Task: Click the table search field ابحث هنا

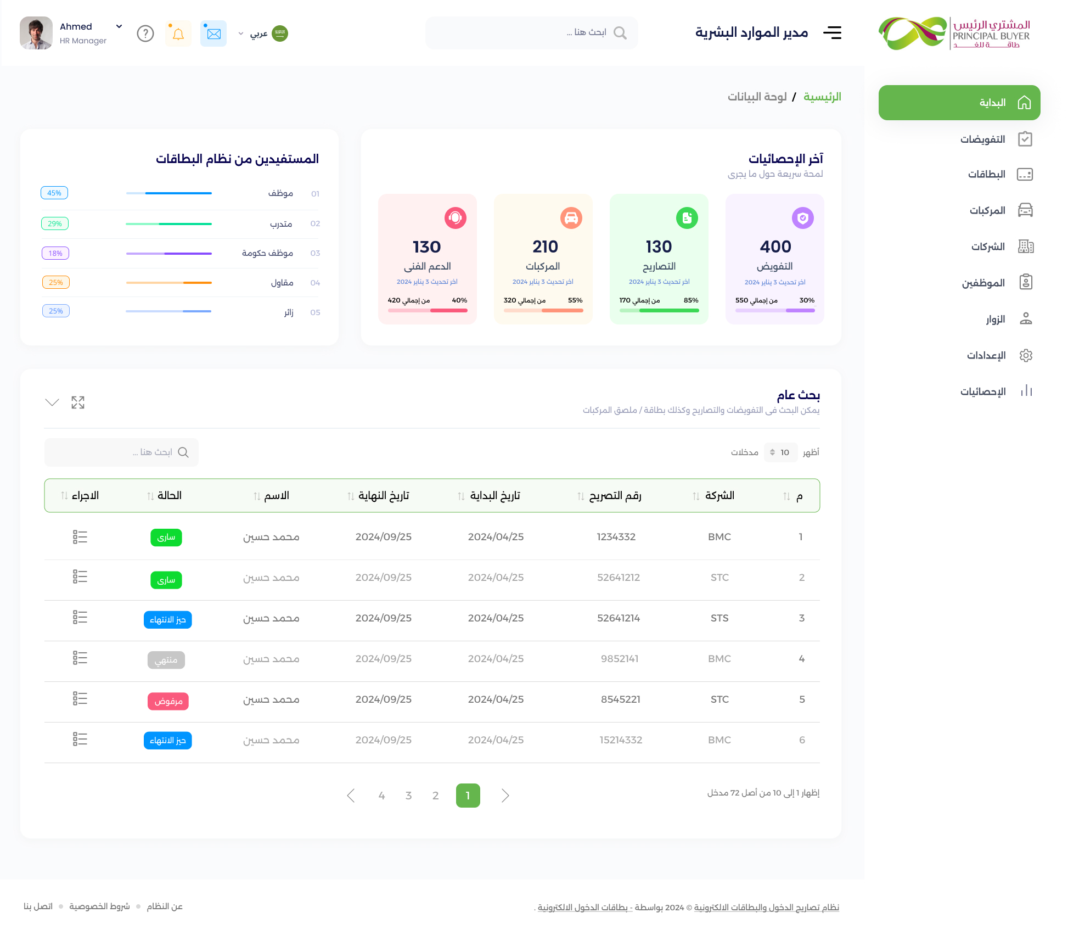Action: coord(121,452)
